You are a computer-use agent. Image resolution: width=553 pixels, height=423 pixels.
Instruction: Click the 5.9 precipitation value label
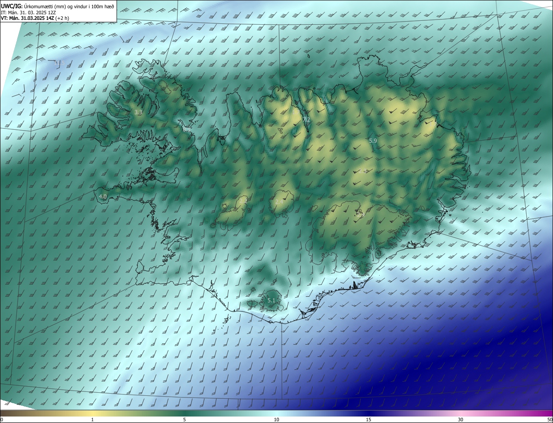point(373,141)
